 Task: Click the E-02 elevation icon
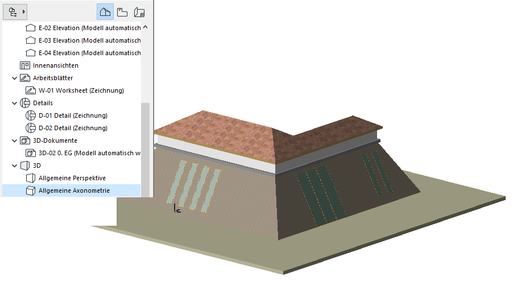pos(31,28)
